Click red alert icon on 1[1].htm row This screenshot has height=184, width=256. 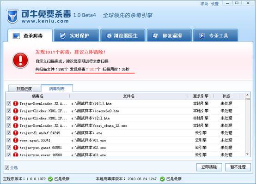tap(16, 118)
